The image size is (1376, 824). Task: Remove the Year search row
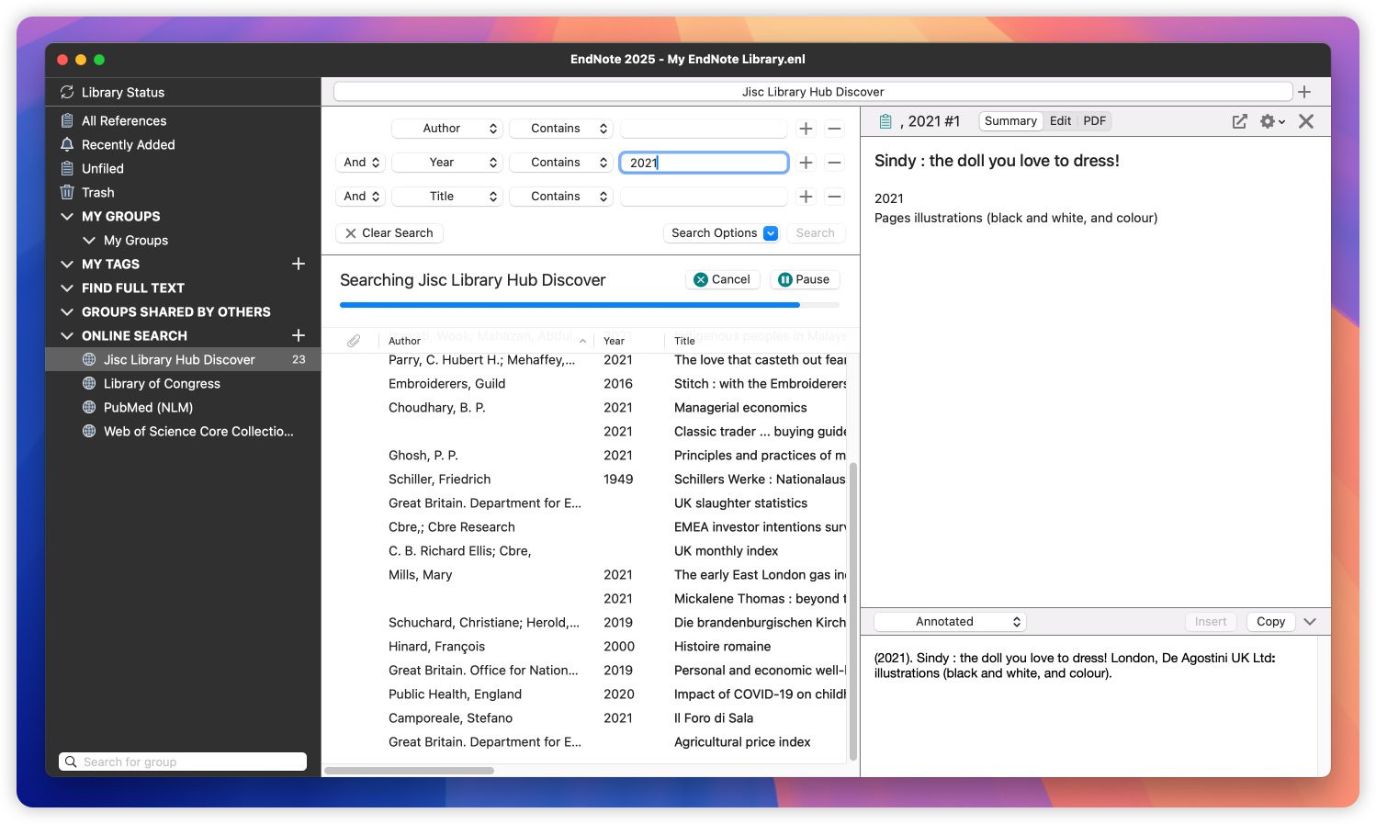(834, 163)
